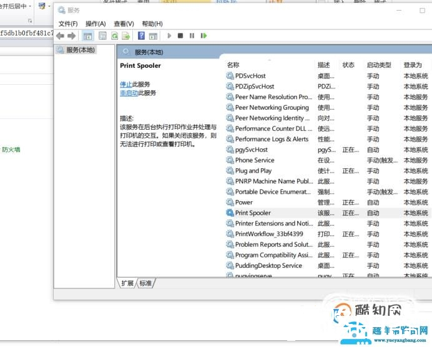
Task: Open the 帮助(H) menu
Action: (152, 24)
